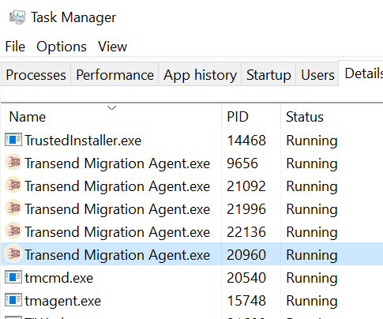Switch to the Users tab
The image size is (383, 319).
click(317, 75)
